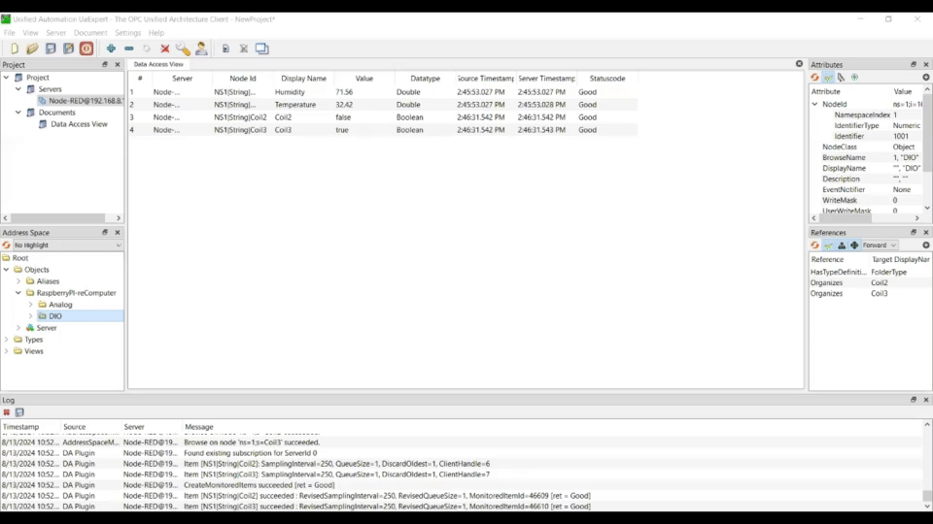Expand the Types folder
The width and height of the screenshot is (933, 524).
(x=7, y=340)
